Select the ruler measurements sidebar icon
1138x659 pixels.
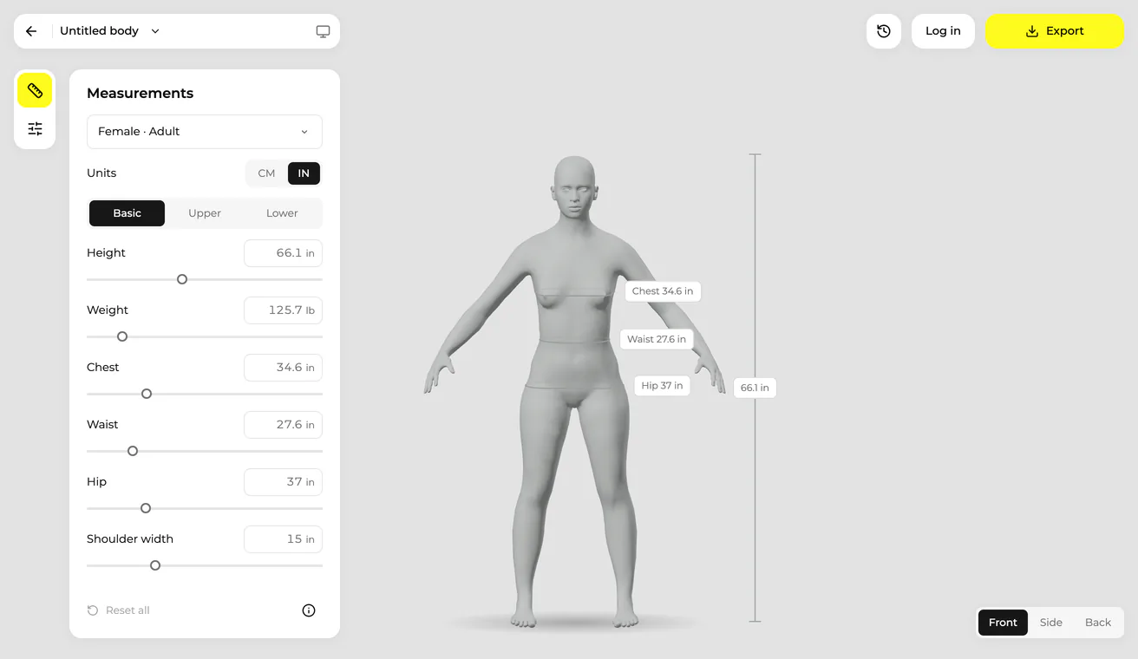pyautogui.click(x=35, y=90)
